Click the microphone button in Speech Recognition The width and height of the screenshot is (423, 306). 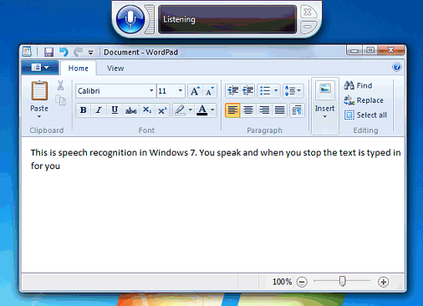tap(130, 19)
